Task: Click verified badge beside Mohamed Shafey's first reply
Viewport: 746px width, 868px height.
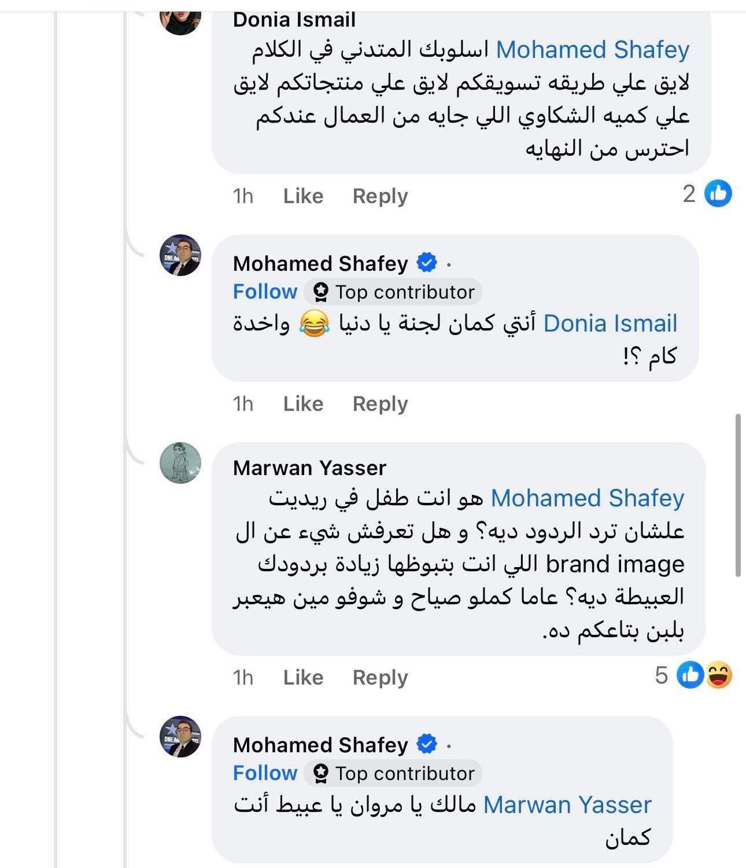Action: point(427,263)
